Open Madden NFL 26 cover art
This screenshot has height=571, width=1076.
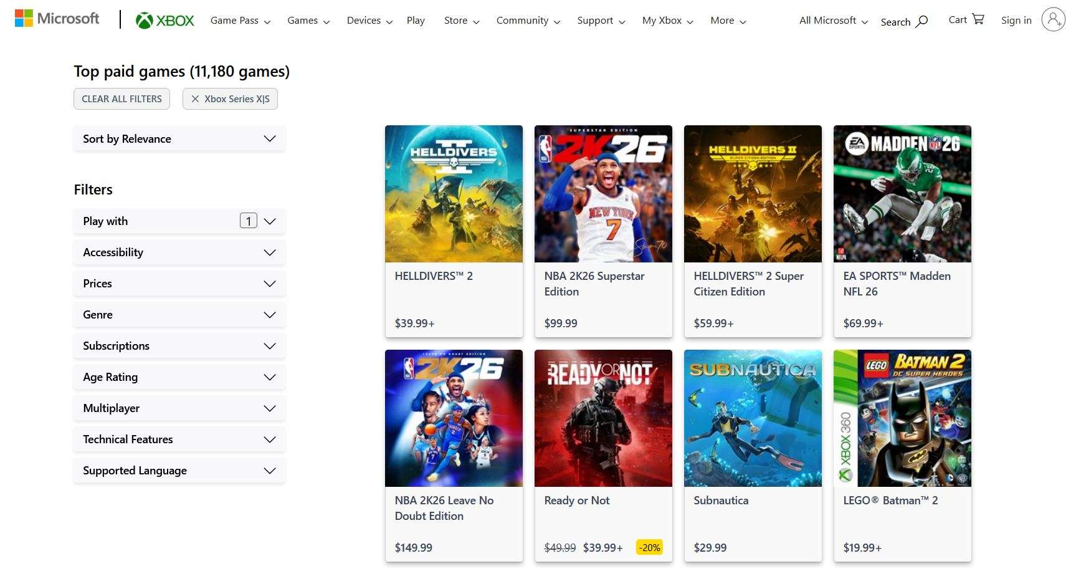click(902, 194)
